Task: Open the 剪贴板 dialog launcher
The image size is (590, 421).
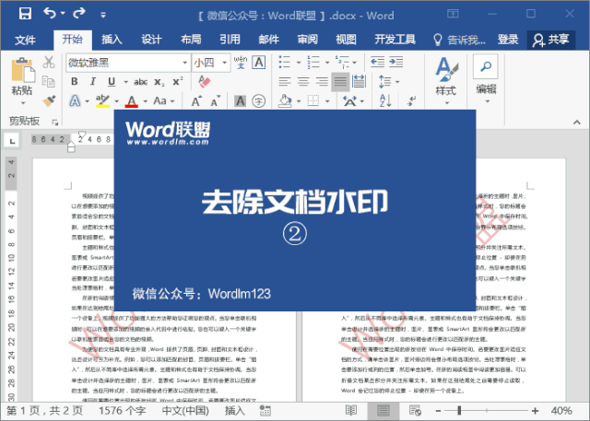Action: (55, 123)
